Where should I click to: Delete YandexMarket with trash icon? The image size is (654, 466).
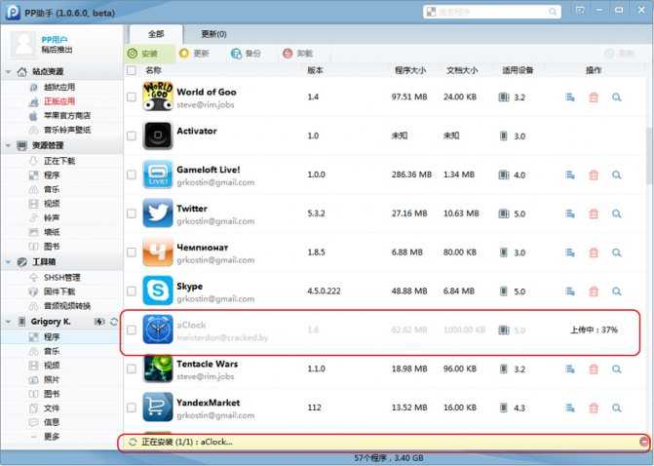coord(594,408)
